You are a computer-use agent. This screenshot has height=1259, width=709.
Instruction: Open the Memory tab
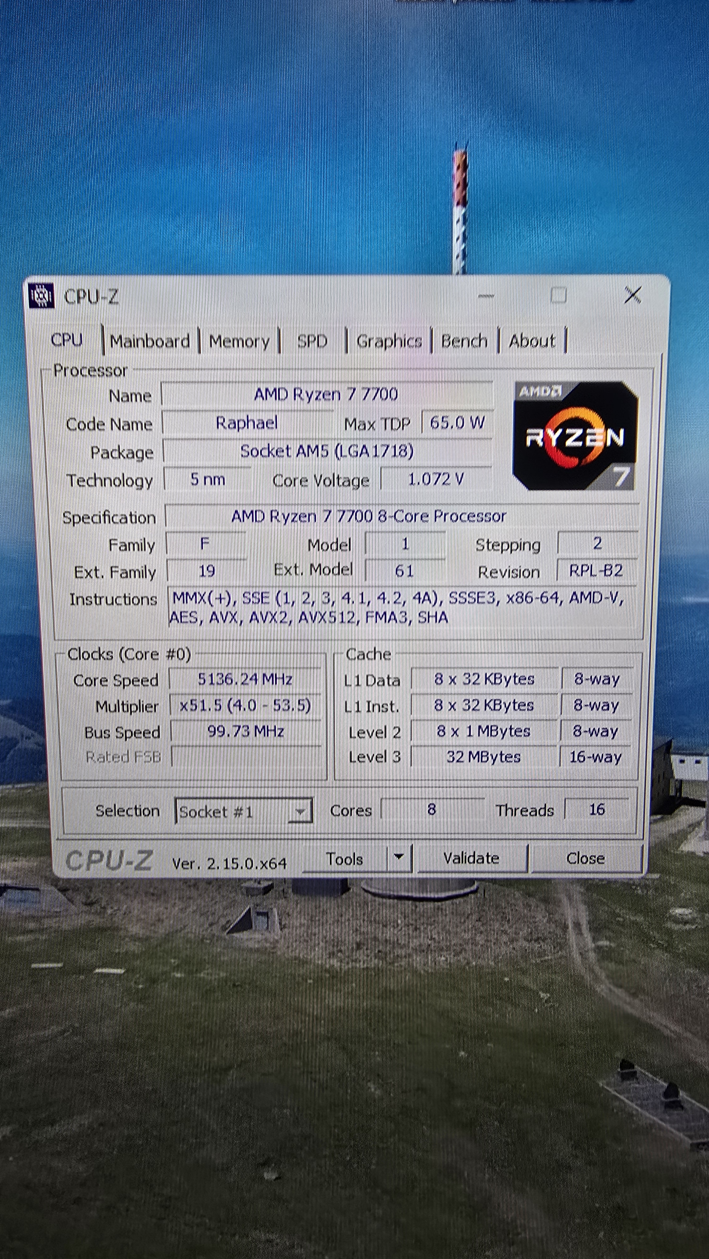tap(239, 341)
